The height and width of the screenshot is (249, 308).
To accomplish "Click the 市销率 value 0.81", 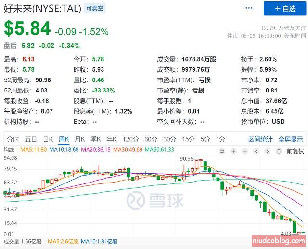I will 271,91.
